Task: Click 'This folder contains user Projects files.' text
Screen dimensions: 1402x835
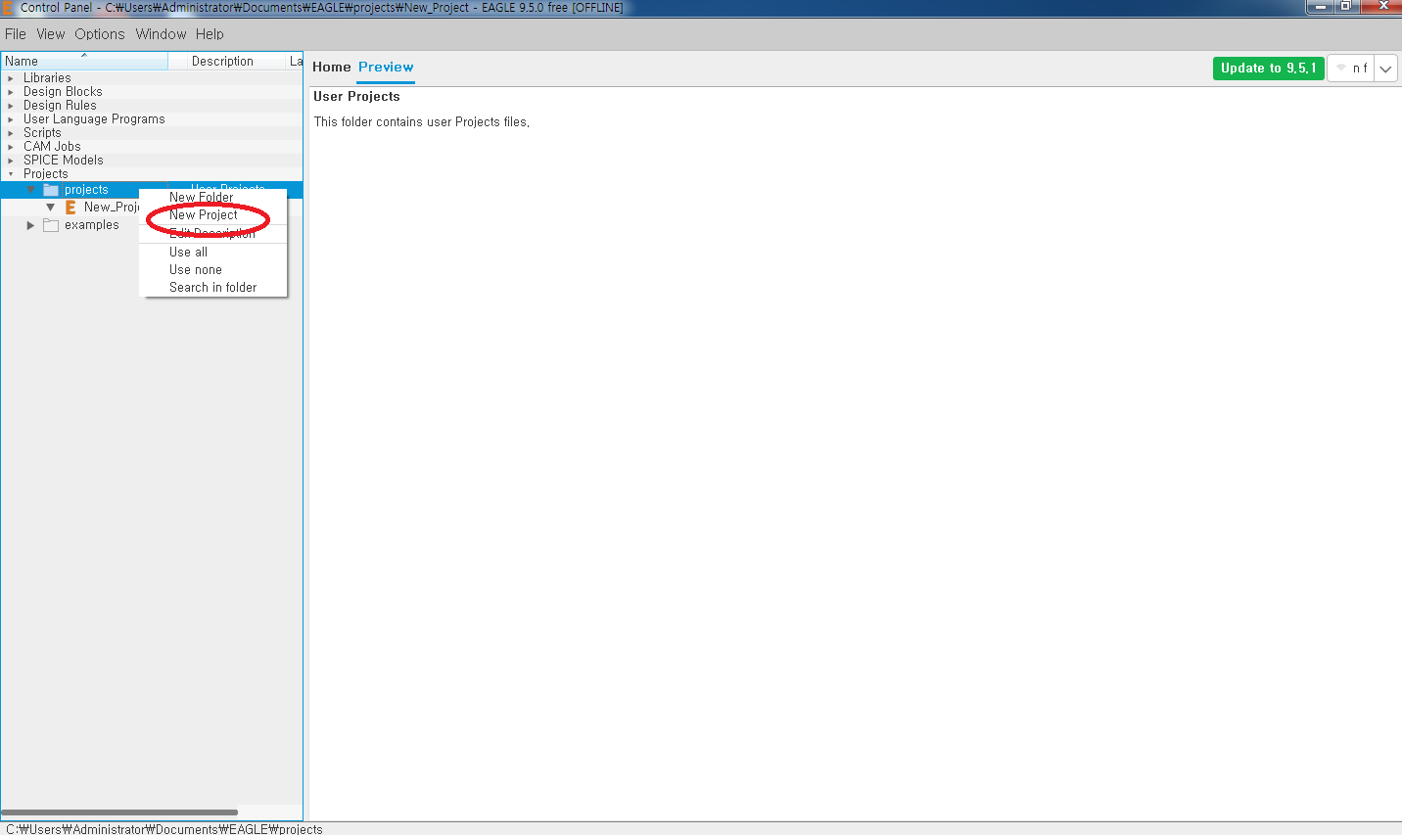Action: point(422,122)
